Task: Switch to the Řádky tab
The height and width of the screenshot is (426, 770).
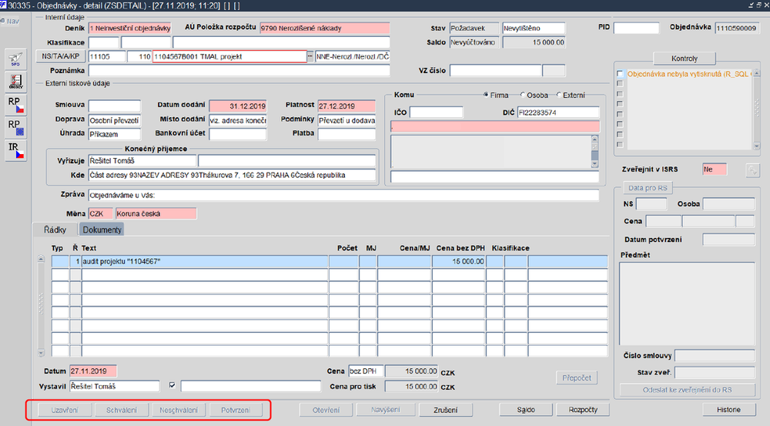Action: [x=55, y=230]
